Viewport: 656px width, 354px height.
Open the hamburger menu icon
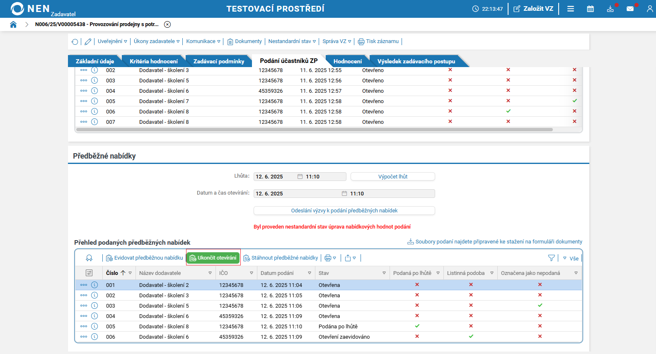tap(571, 9)
